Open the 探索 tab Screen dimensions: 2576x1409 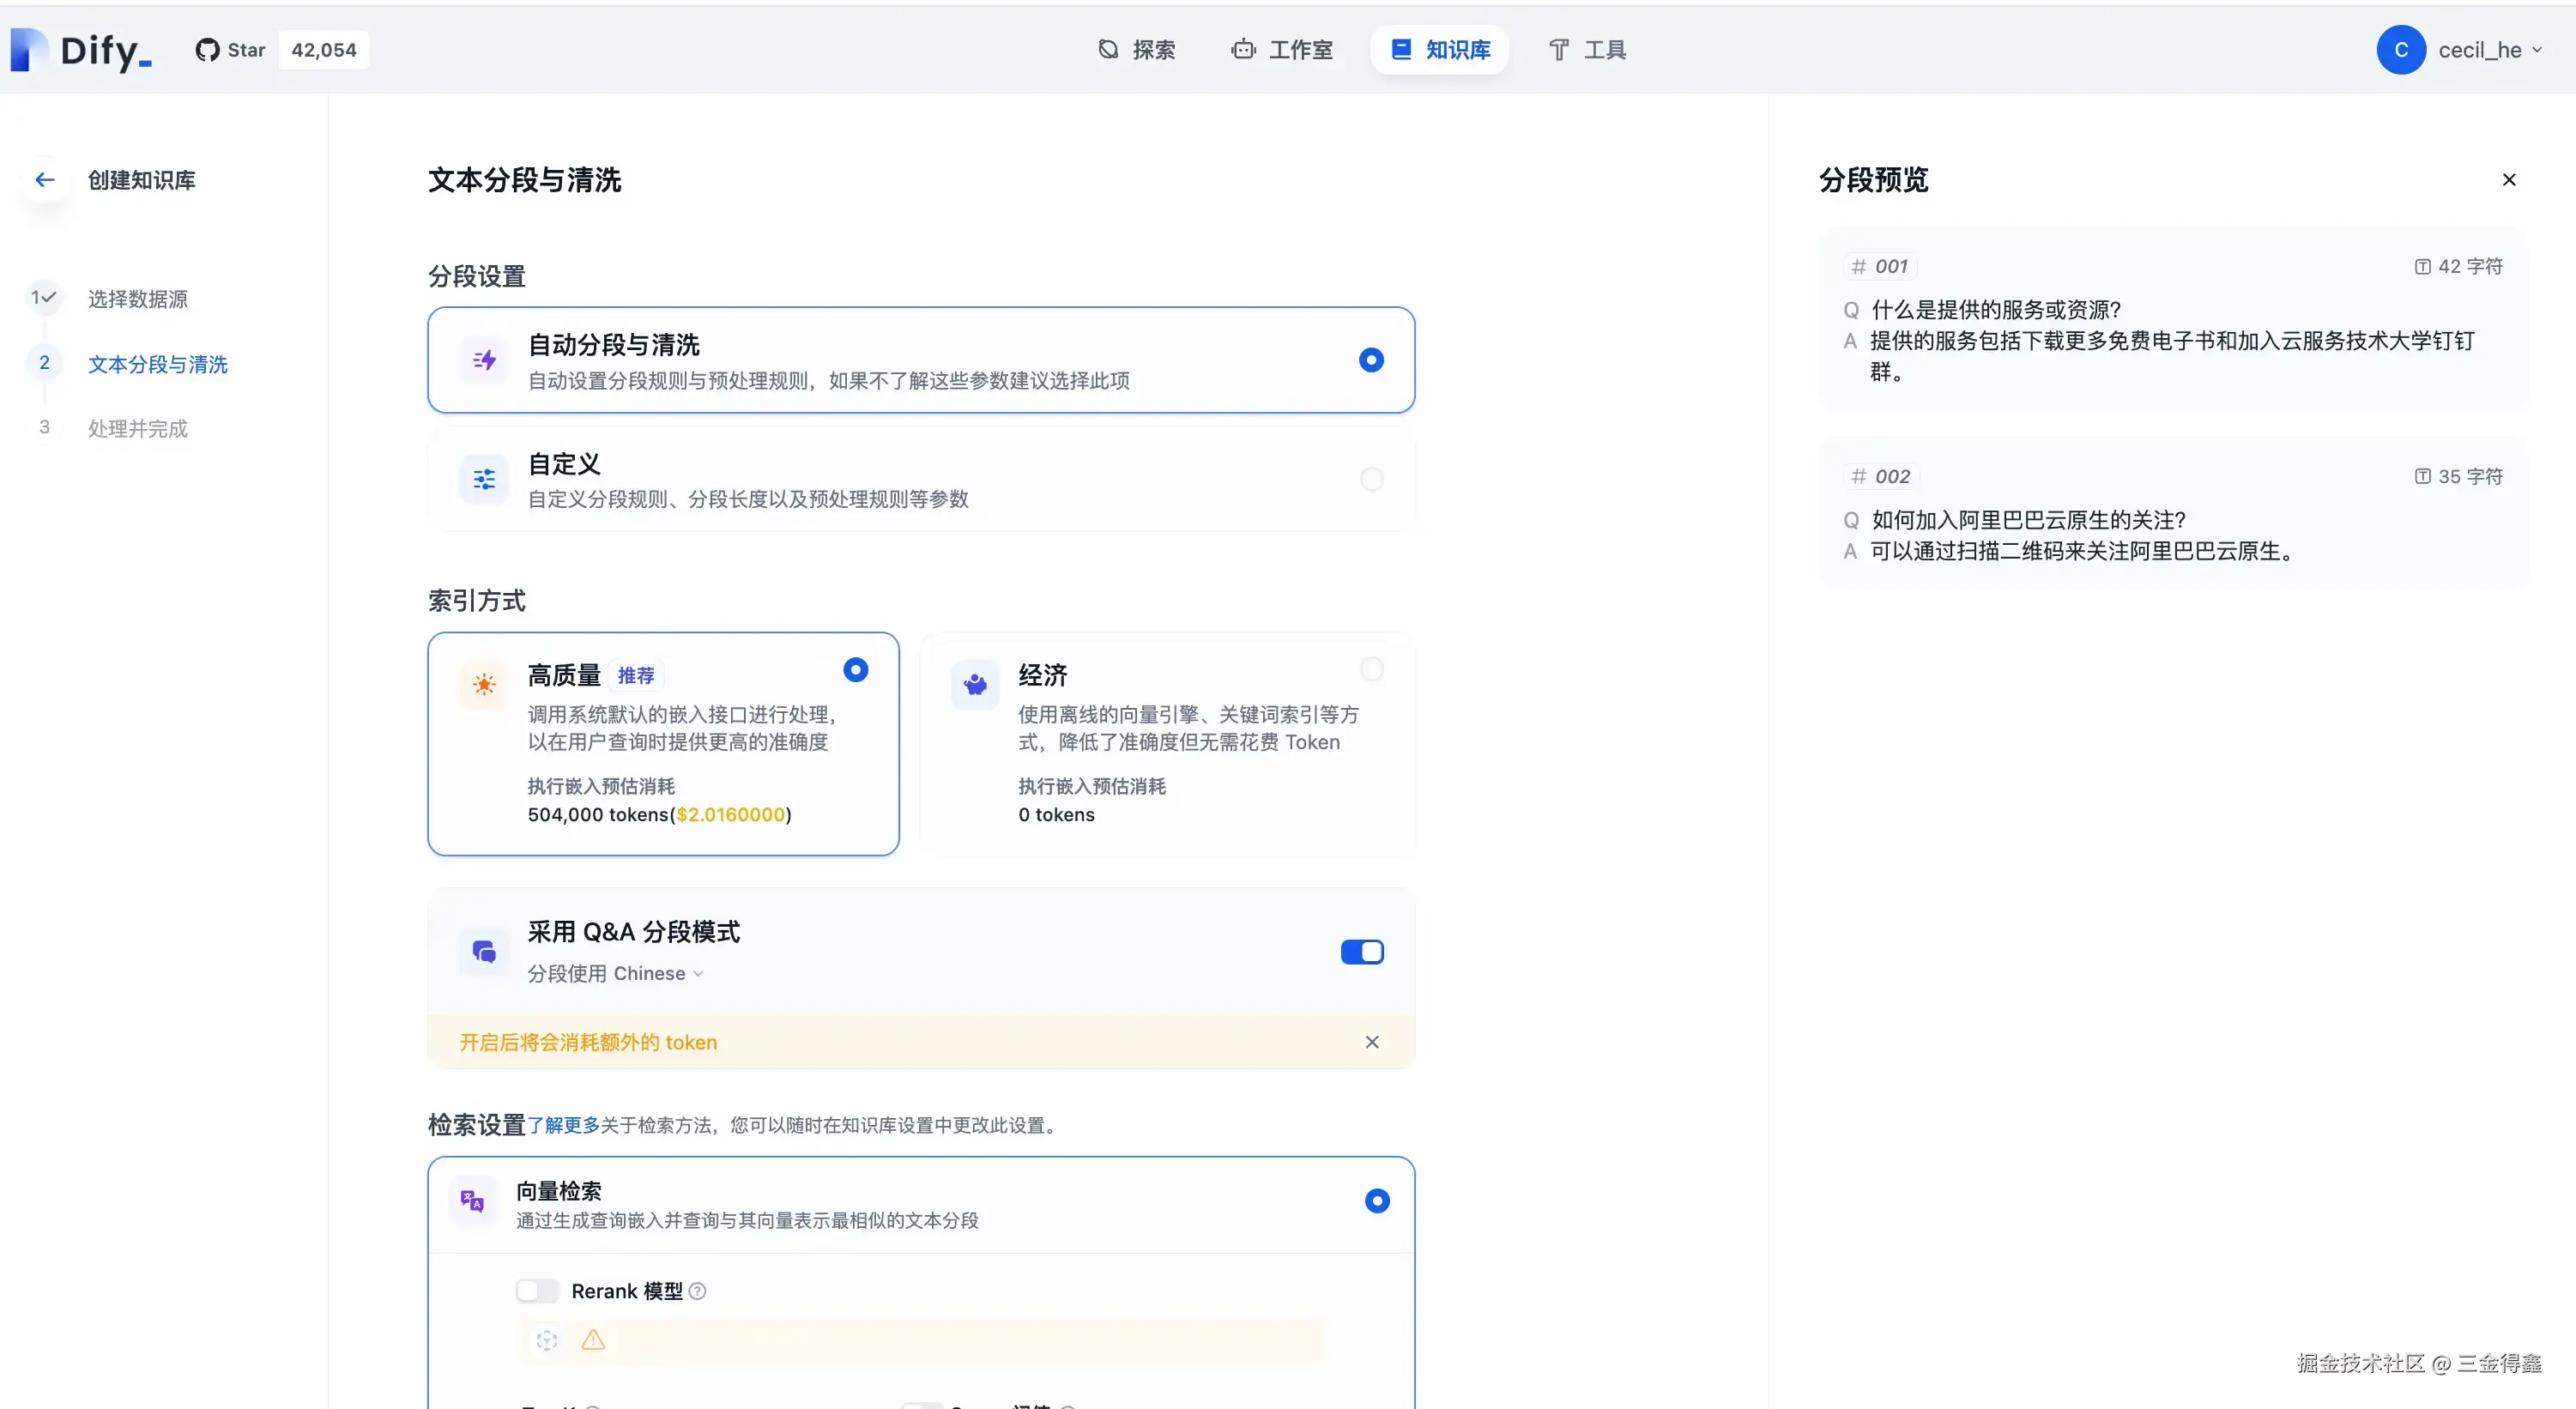click(x=1137, y=50)
